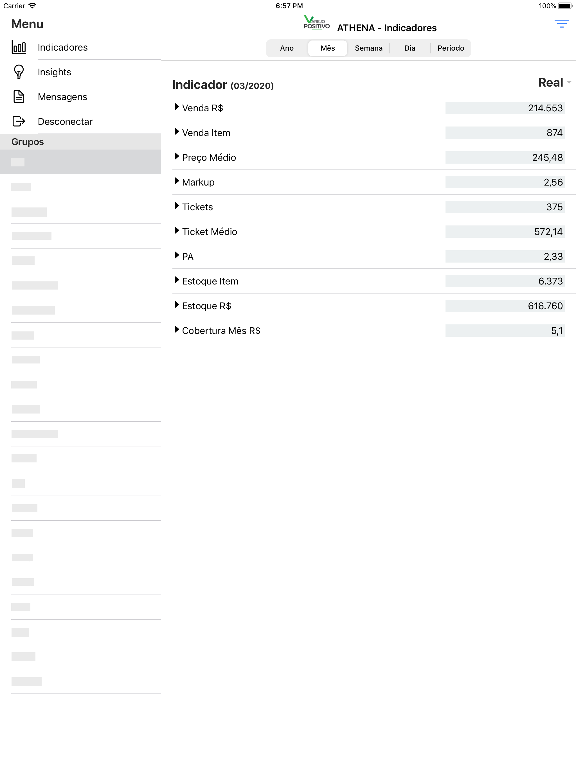Open the Real column dropdown
Screen dimensions: 576x768
tap(554, 83)
